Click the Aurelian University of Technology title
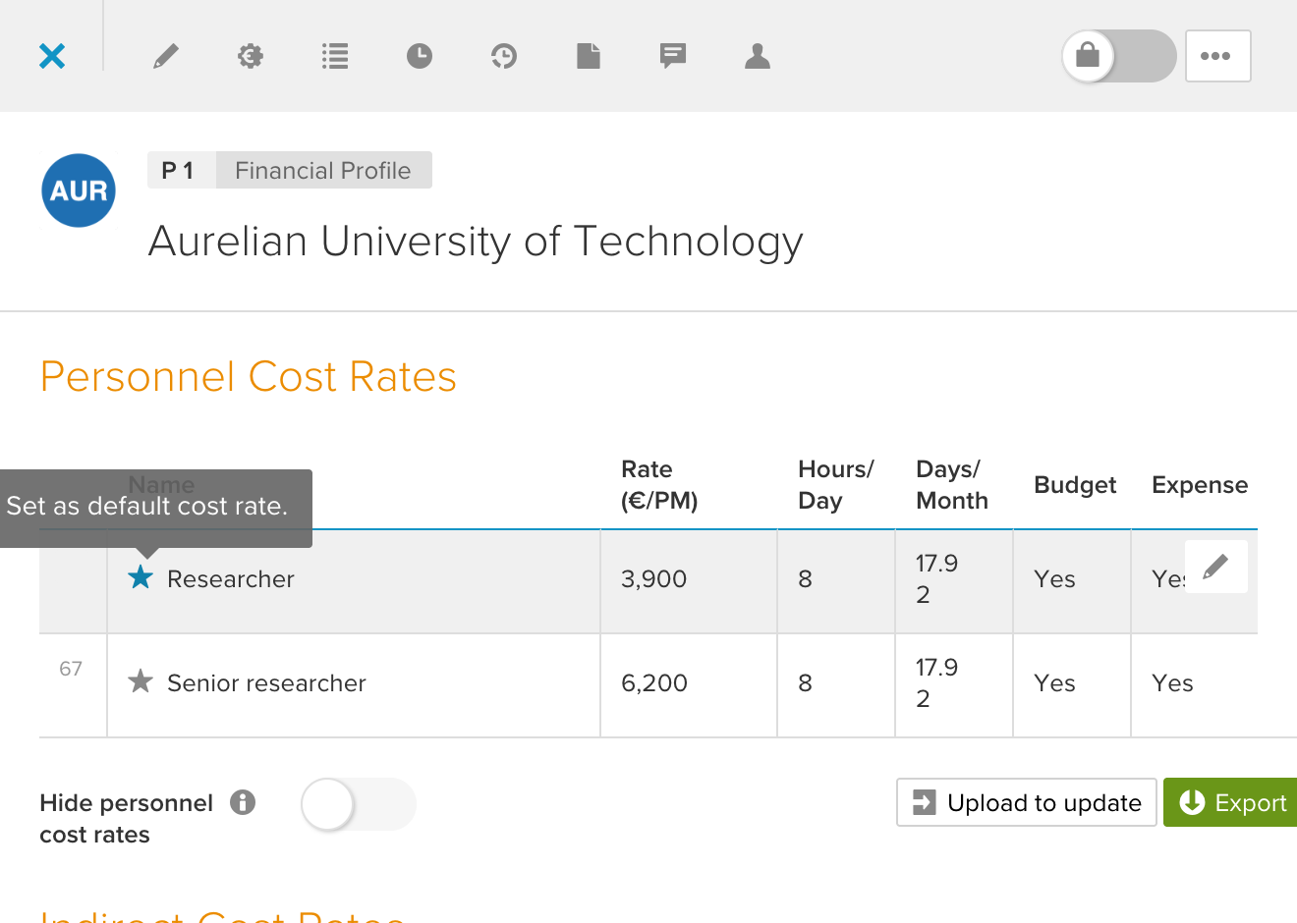The height and width of the screenshot is (923, 1297). [x=476, y=242]
